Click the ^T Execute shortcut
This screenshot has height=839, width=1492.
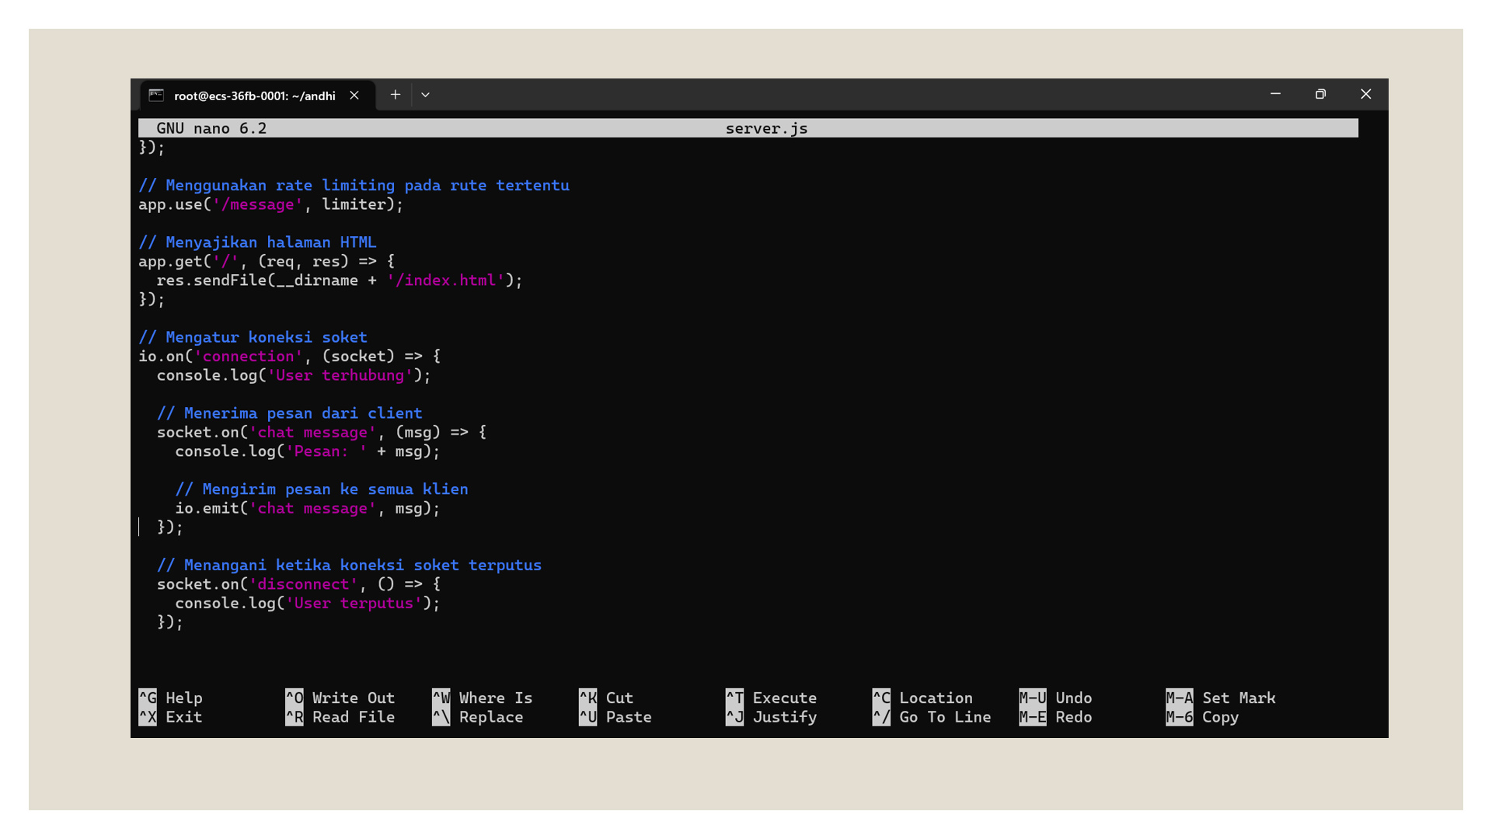tap(772, 698)
